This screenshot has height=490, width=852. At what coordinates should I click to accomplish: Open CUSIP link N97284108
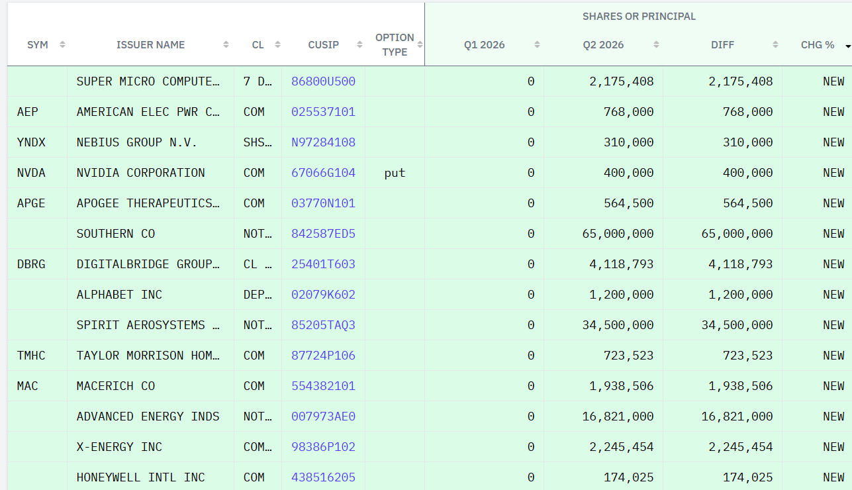point(323,142)
